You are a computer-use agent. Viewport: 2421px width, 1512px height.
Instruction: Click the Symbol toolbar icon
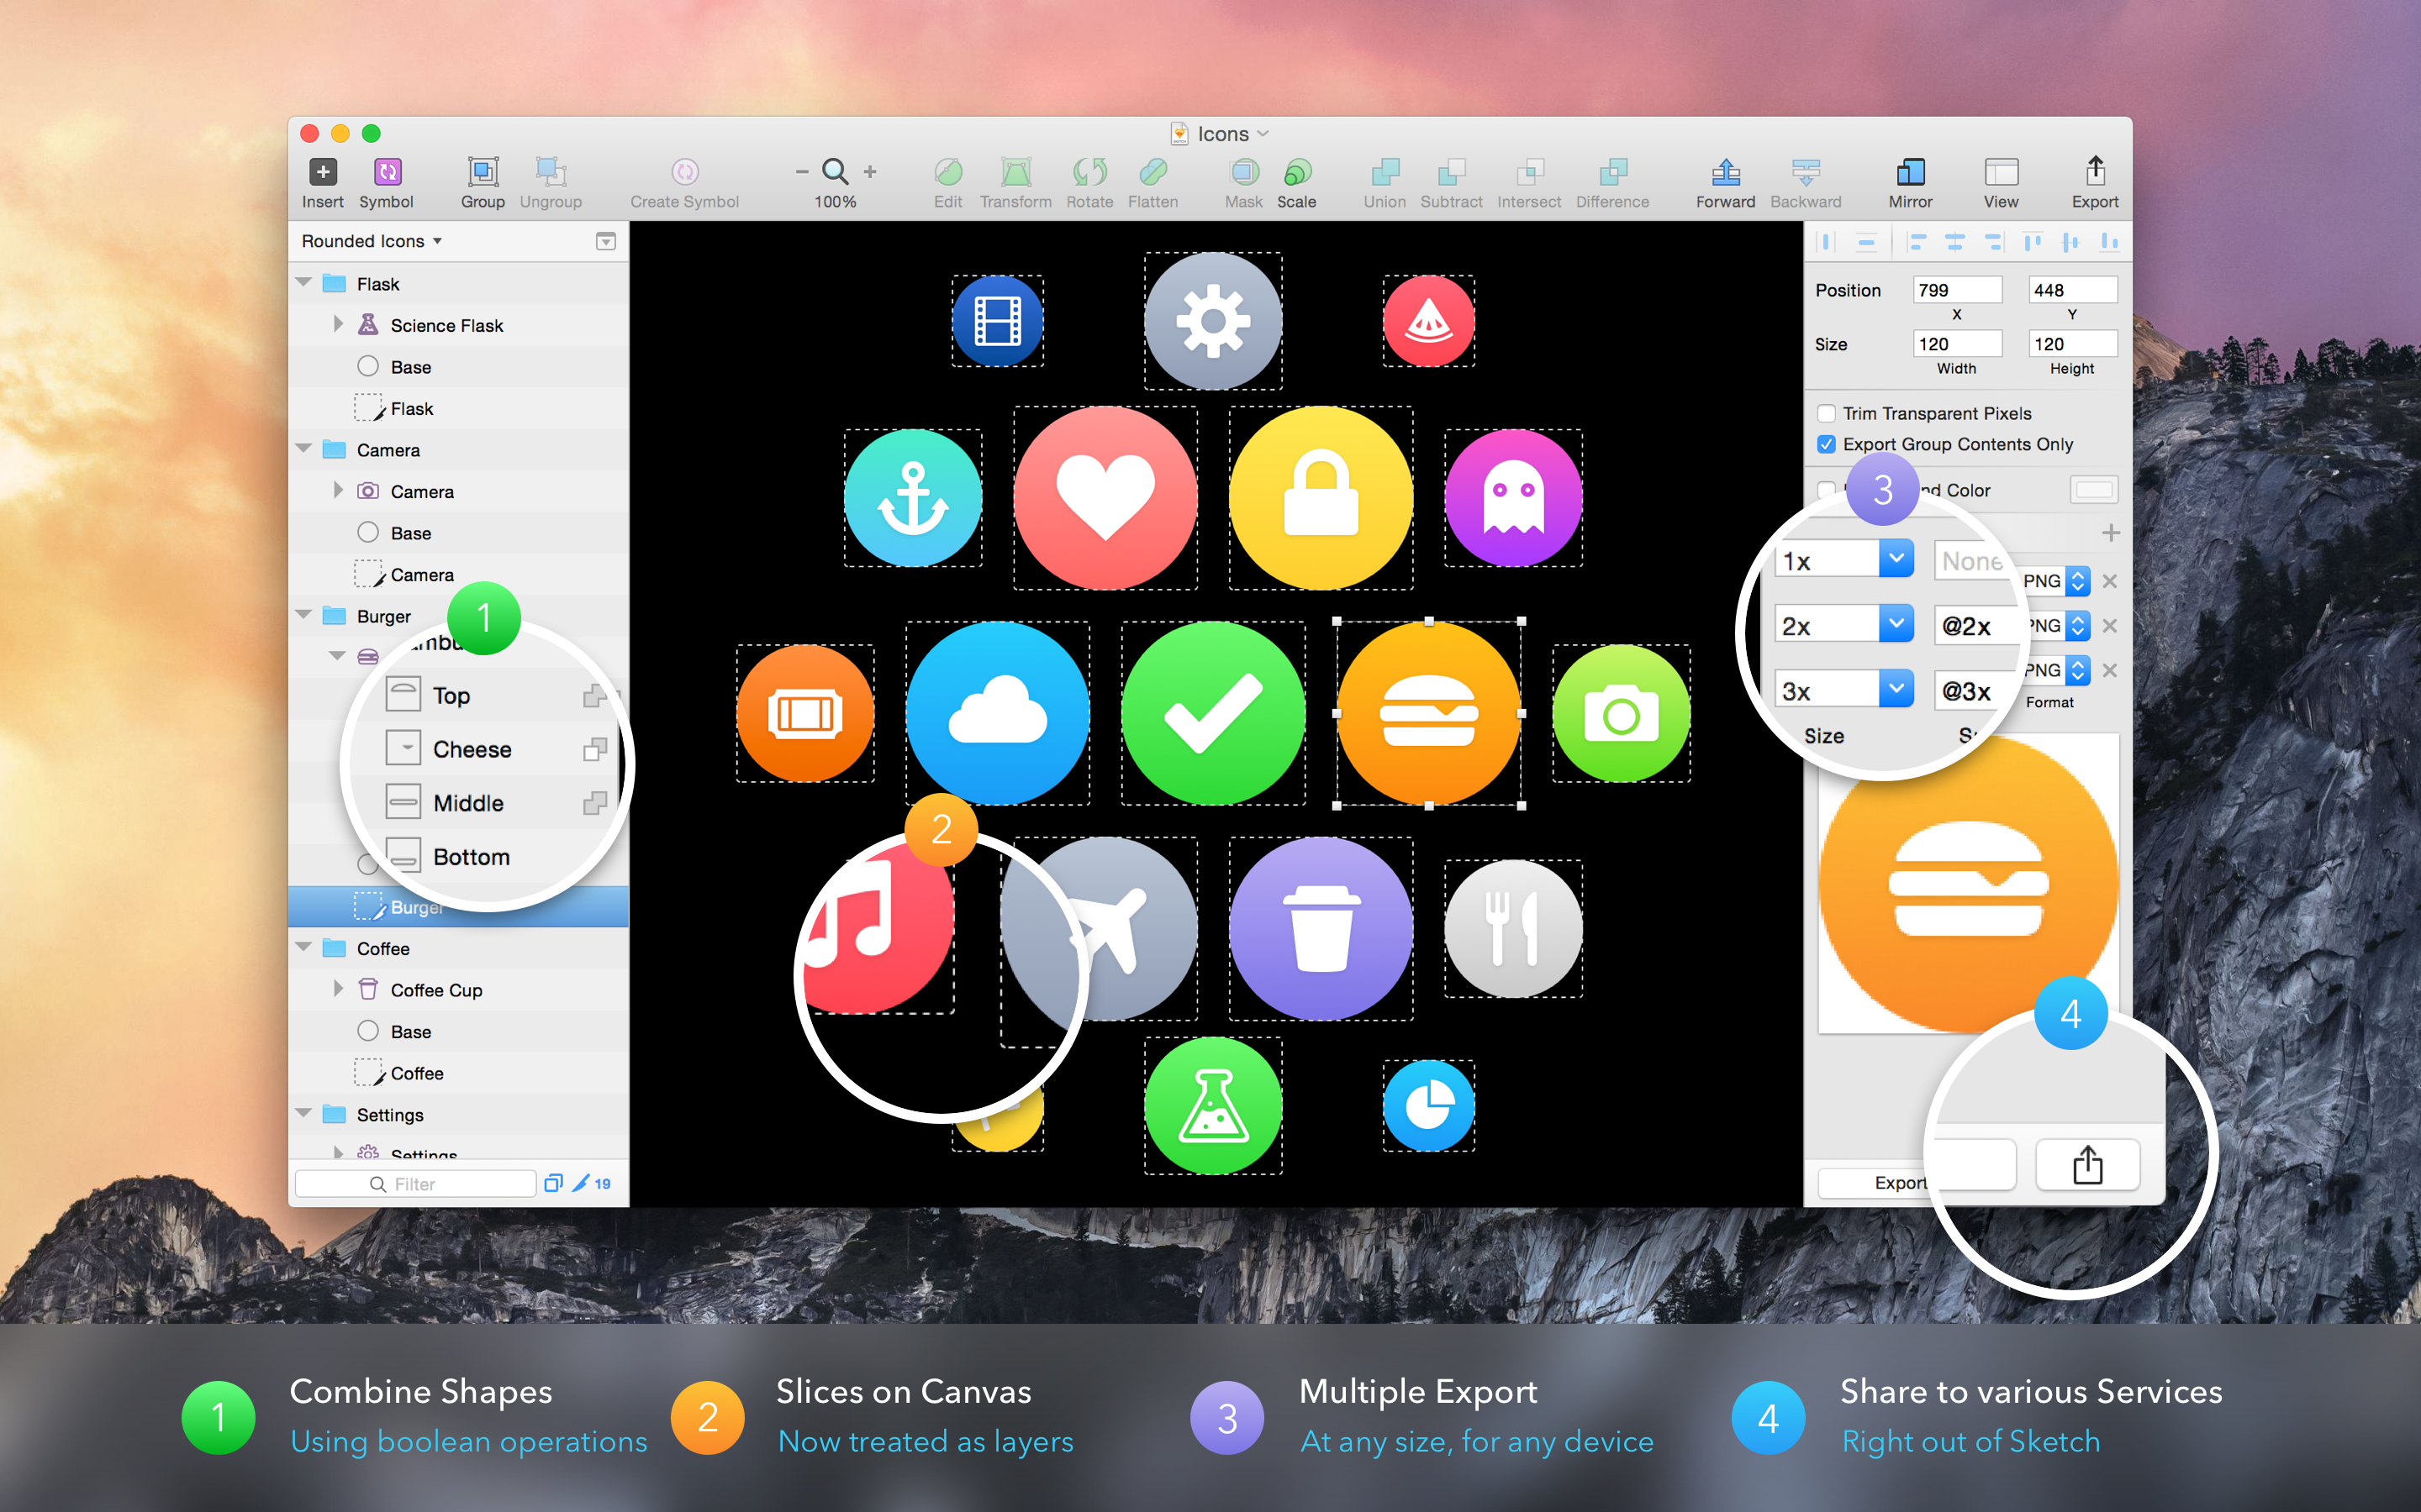point(388,172)
